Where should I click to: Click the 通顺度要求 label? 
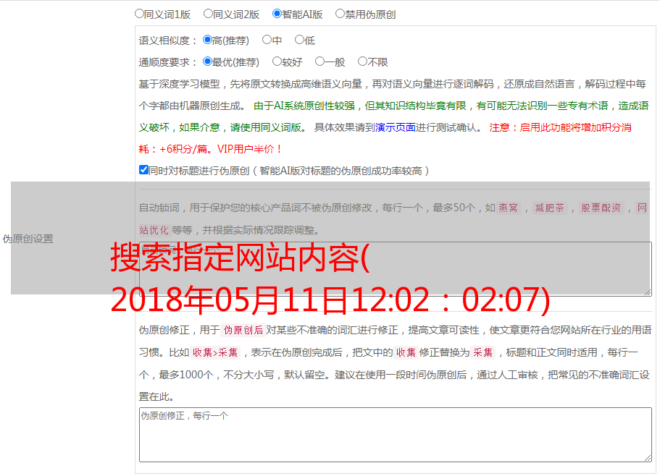167,62
